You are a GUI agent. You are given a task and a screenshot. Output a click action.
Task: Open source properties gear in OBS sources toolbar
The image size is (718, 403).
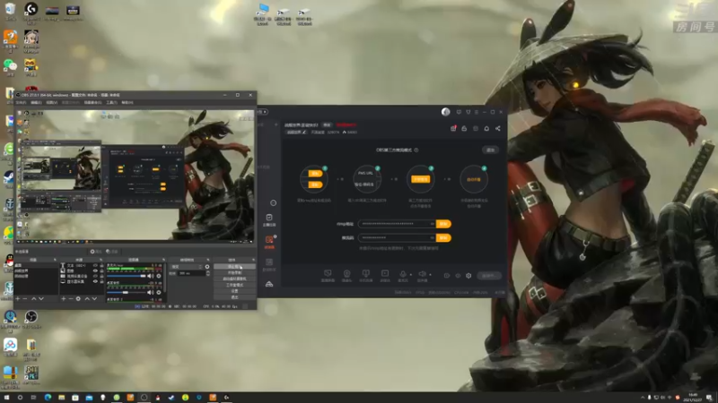click(78, 299)
